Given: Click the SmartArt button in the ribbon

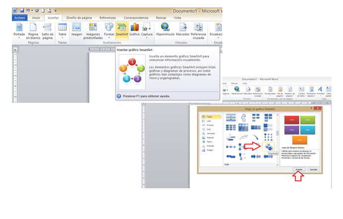Looking at the screenshot, I should (122, 30).
